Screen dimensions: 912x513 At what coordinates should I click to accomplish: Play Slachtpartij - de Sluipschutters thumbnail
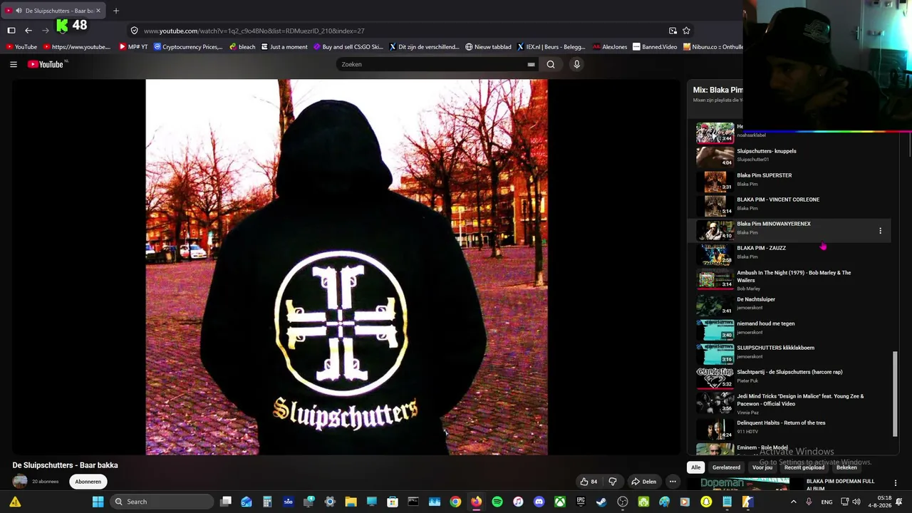coord(715,378)
